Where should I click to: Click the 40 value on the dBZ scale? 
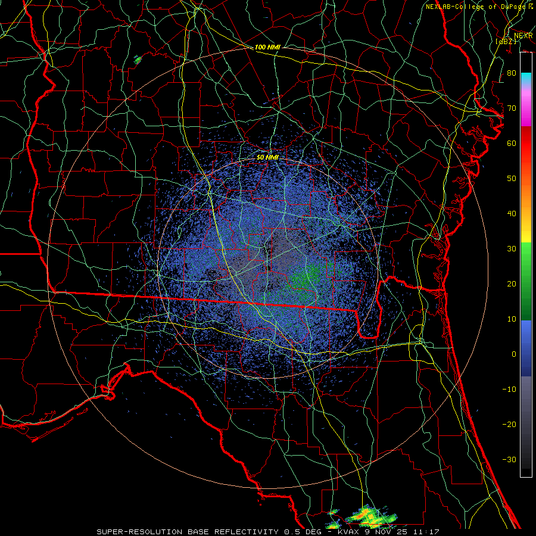click(x=512, y=214)
